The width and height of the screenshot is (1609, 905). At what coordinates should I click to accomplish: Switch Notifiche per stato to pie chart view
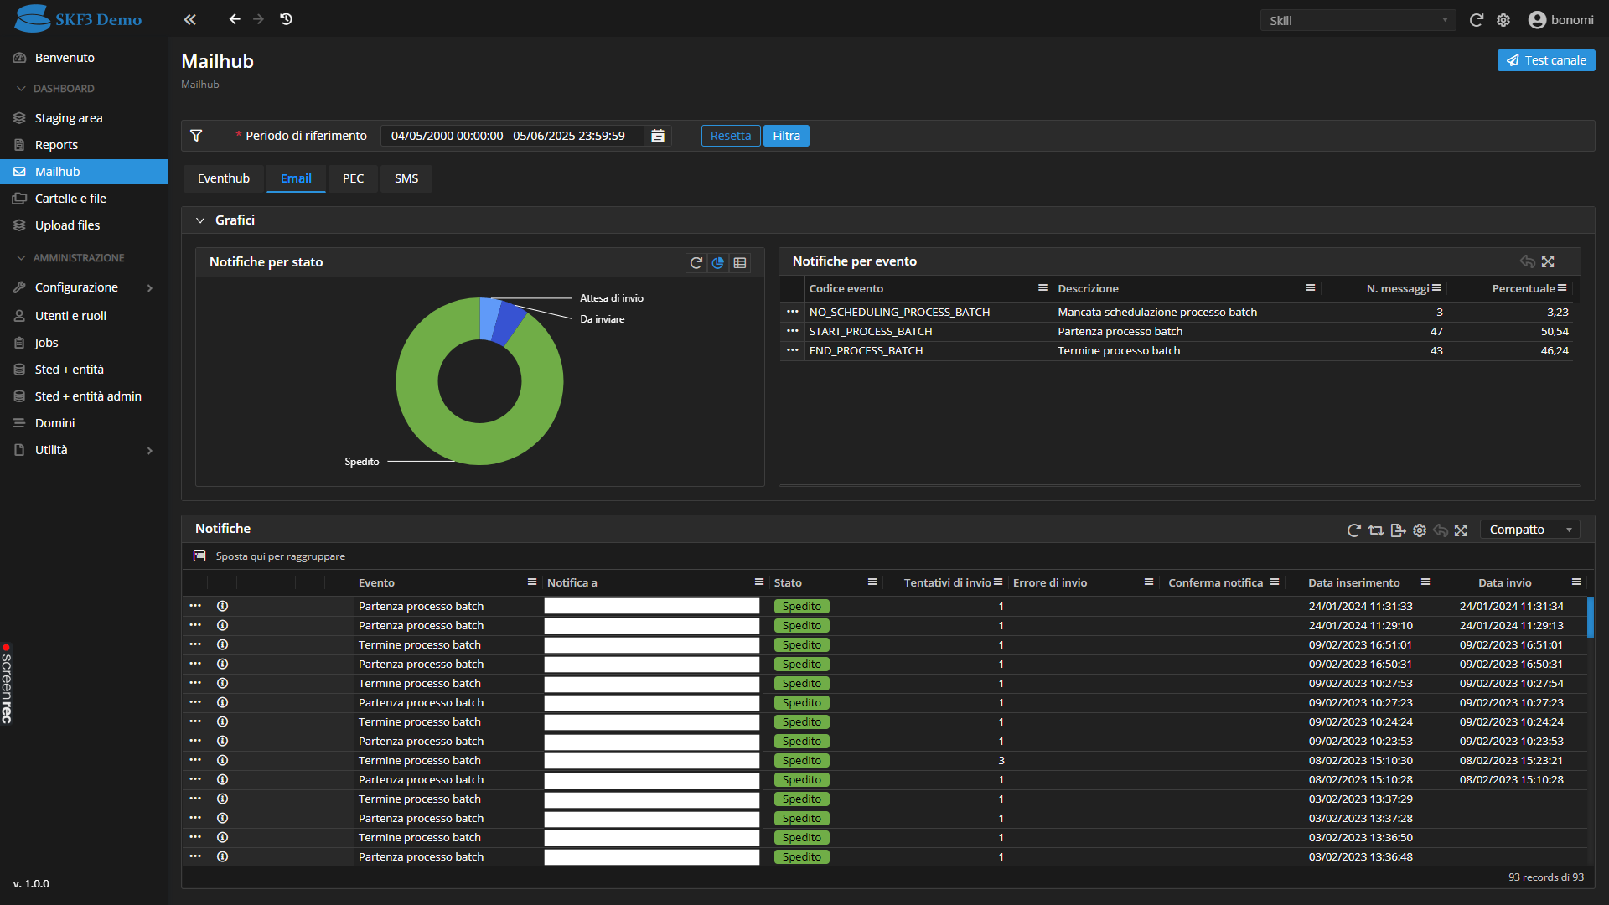tap(718, 263)
